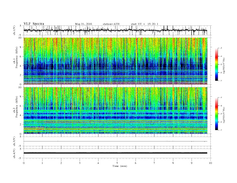Click the time-axis tick label "2"
Viewport: 237px width, 183px height.
[x=61, y=163]
